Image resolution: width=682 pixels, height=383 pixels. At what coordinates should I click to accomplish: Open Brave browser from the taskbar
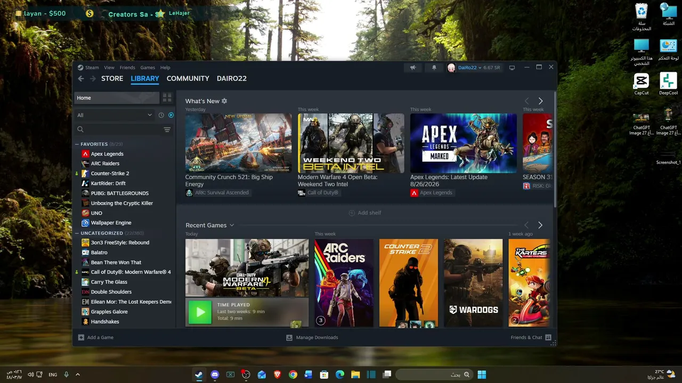(277, 374)
